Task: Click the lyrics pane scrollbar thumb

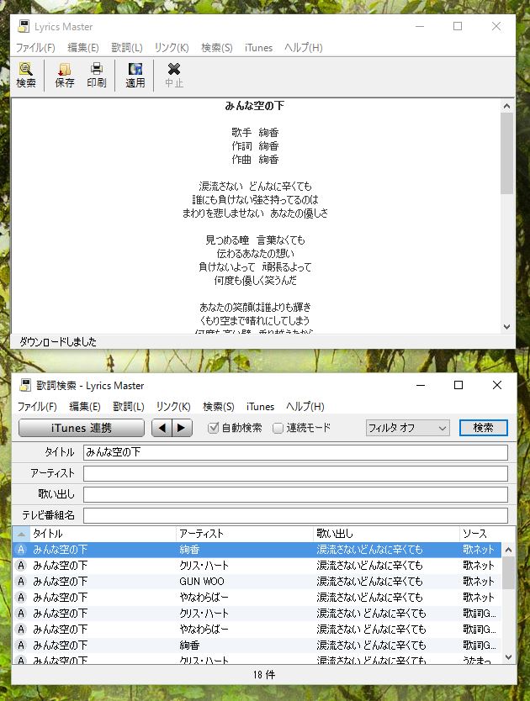Action: (x=506, y=153)
